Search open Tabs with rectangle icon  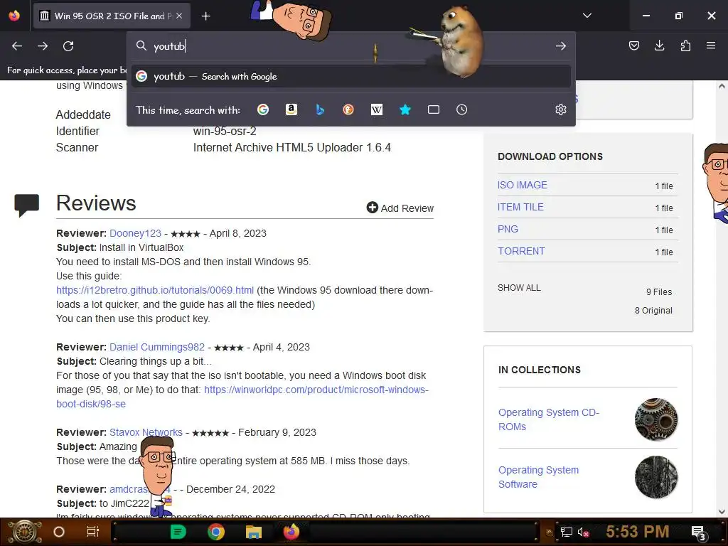(433, 109)
